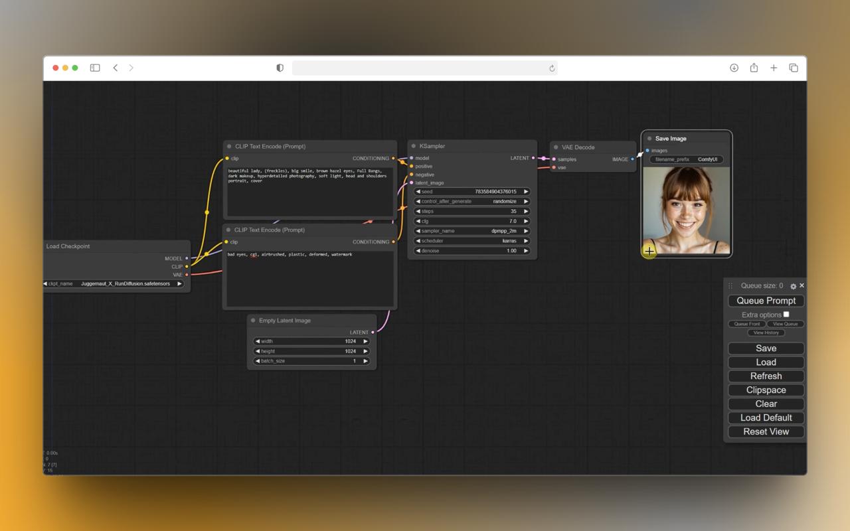Image resolution: width=850 pixels, height=531 pixels.
Task: Enable the Extra options checkbox
Action: 786,314
